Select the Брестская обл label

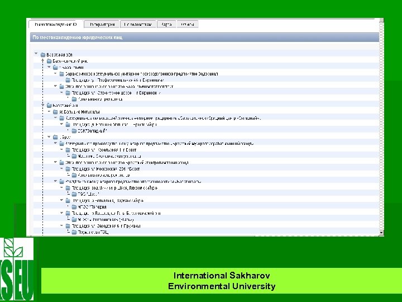point(60,55)
